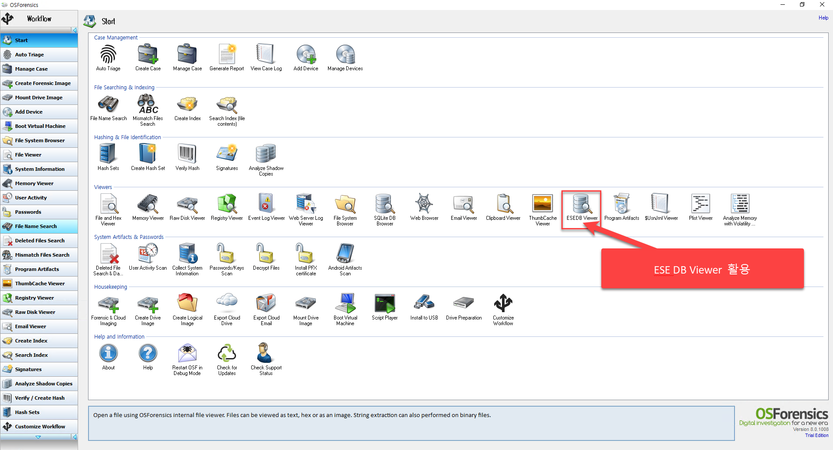Viewport: 833px width, 450px height.
Task: Collapse the Workflow sidebar using top arrow
Action: (75, 30)
